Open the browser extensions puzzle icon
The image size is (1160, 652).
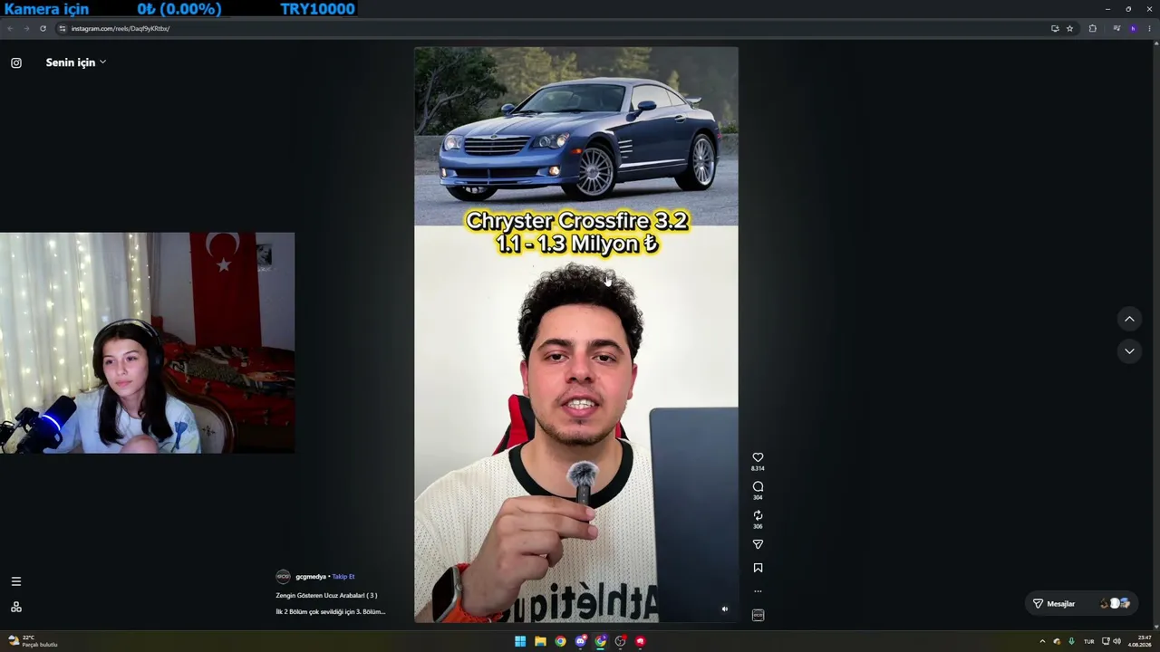[x=1092, y=28]
